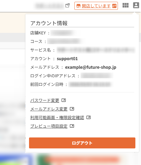Click external icon next to 利用可能画面・権限設定確認

(89, 117)
